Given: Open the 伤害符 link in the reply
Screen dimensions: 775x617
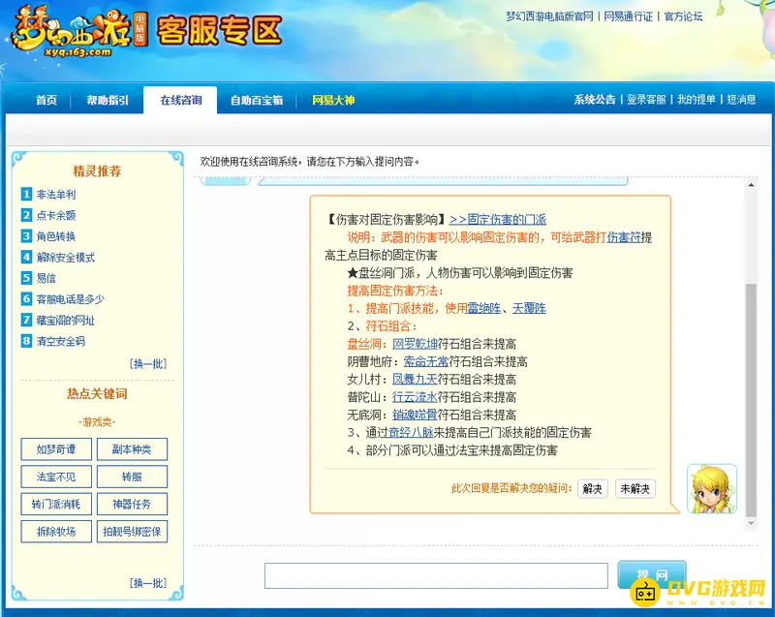Looking at the screenshot, I should click(x=624, y=237).
